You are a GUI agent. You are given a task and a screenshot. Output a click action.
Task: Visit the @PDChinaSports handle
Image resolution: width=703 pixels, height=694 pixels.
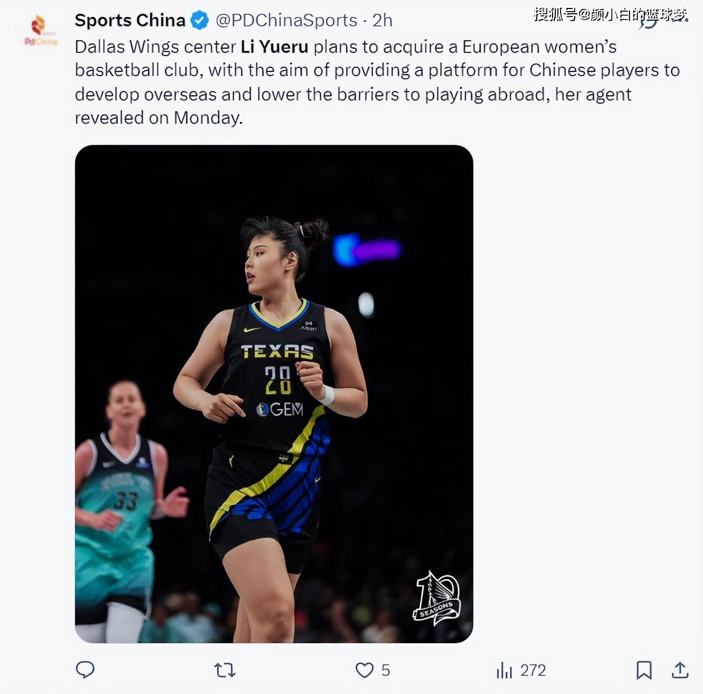286,20
